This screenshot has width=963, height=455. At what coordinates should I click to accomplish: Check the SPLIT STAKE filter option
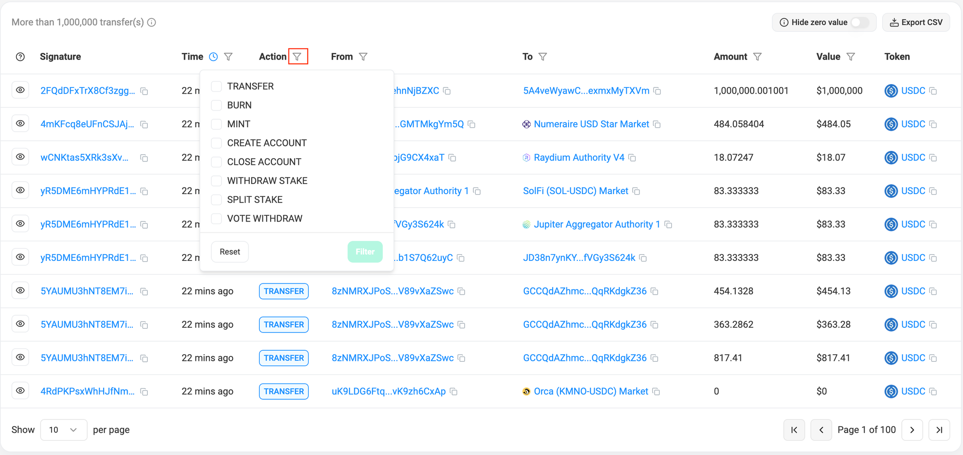point(217,200)
